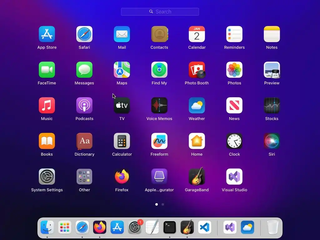Activate the Siri app
The height and width of the screenshot is (240, 320).
[x=272, y=141]
